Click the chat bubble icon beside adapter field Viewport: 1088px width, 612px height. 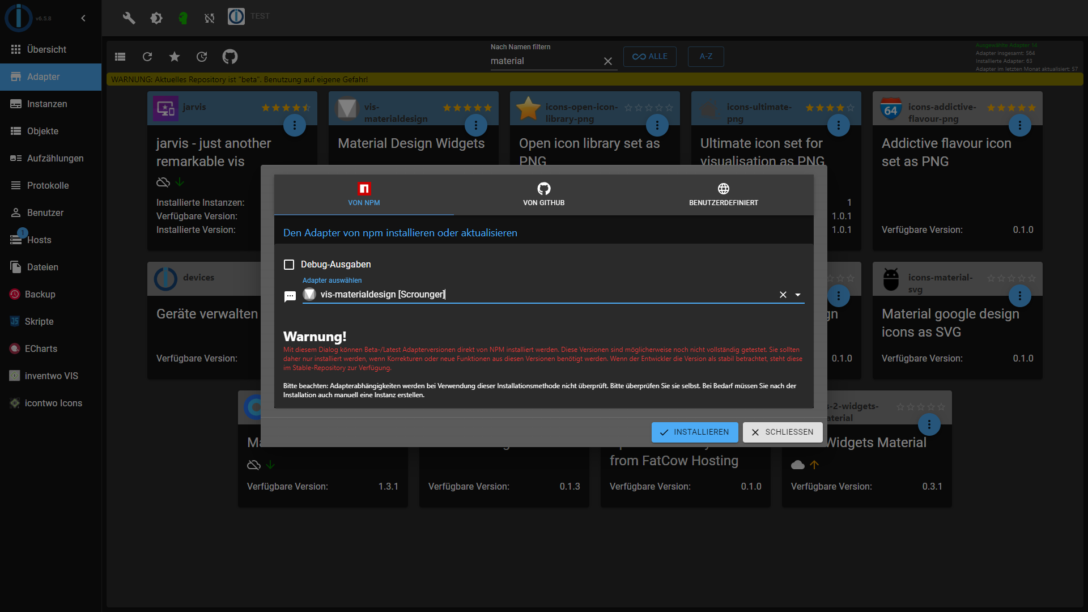290,296
